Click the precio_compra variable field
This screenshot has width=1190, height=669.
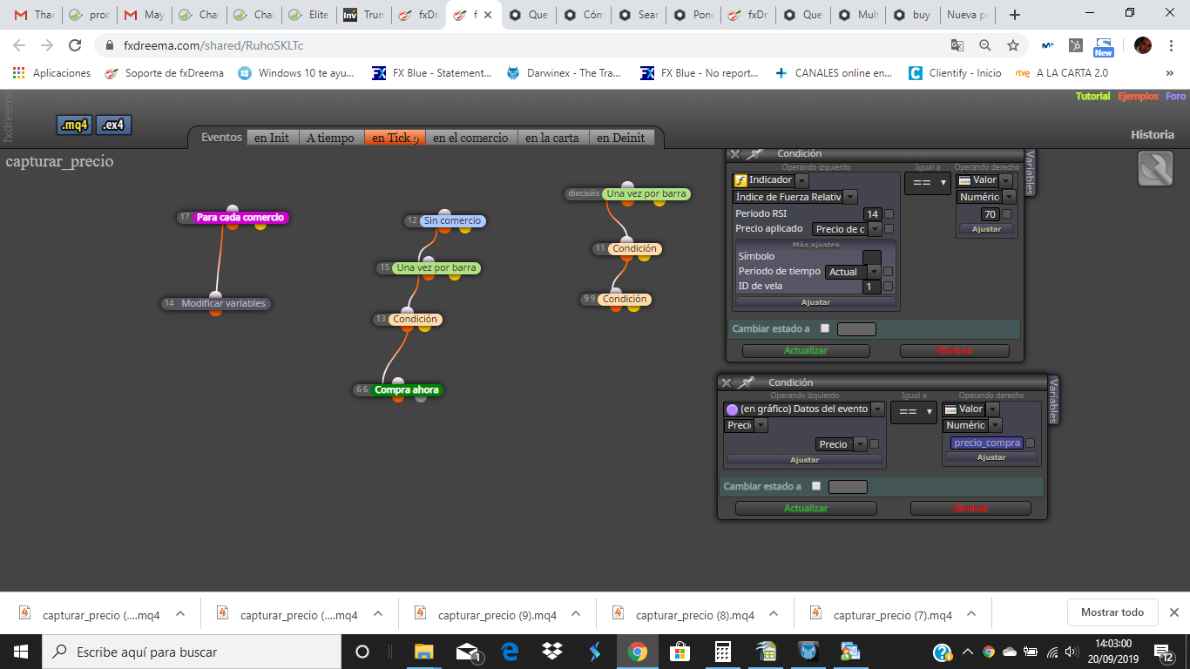pos(986,443)
